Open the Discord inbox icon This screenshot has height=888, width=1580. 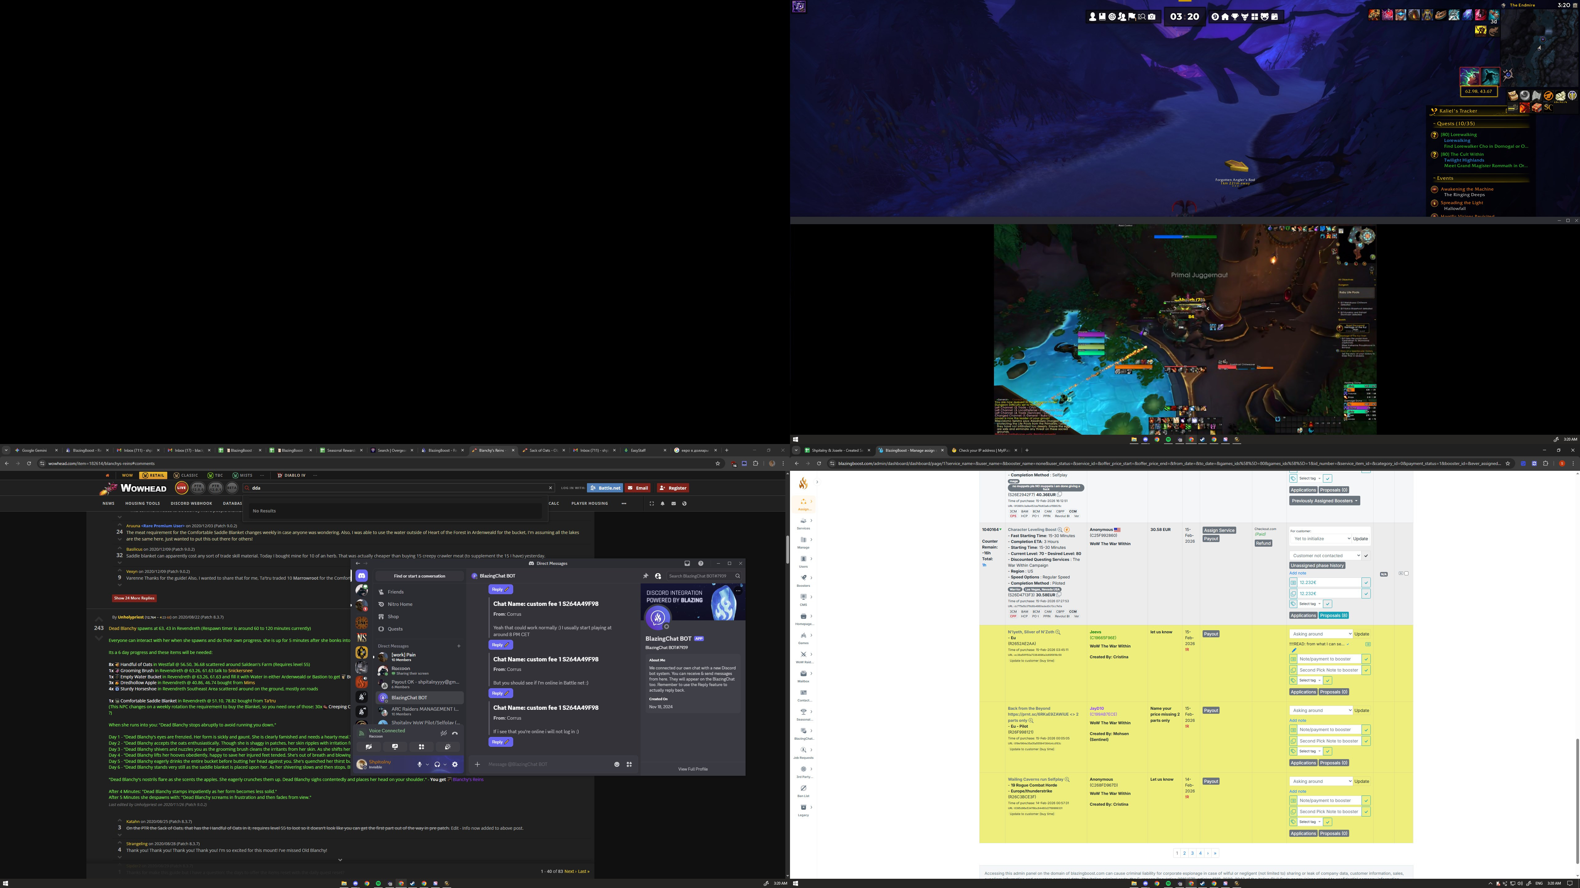pyautogui.click(x=687, y=563)
